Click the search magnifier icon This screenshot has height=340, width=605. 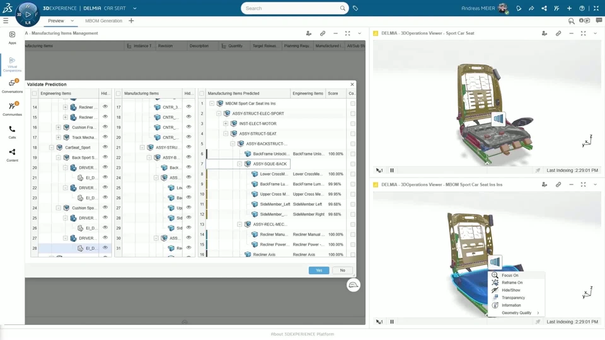[x=342, y=8]
